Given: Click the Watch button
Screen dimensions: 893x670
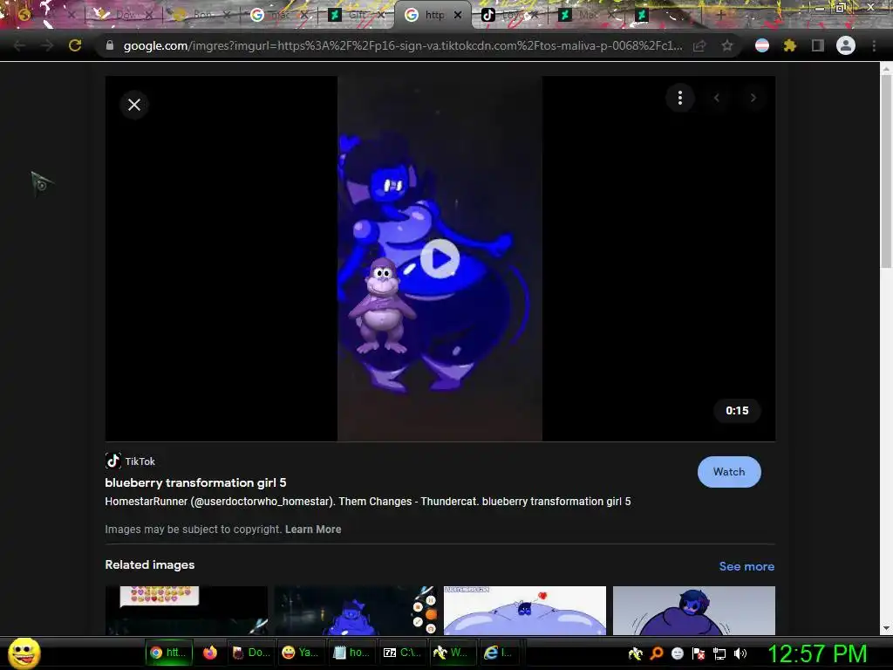Looking at the screenshot, I should 729,472.
